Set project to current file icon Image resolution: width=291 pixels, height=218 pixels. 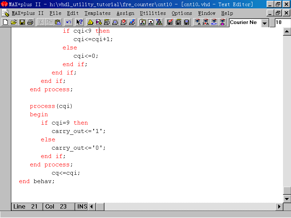click(x=151, y=22)
